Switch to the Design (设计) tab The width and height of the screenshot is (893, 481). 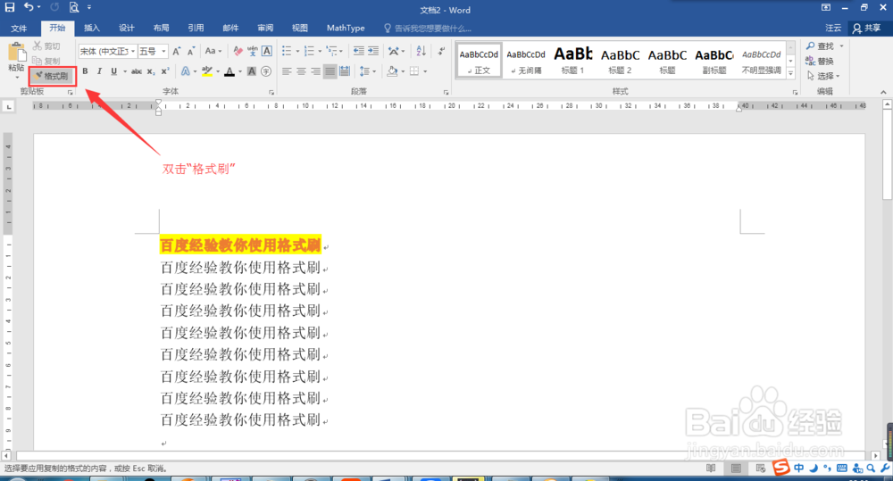click(x=127, y=28)
